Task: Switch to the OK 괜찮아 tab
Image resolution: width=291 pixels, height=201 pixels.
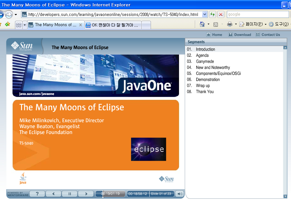Action: (x=113, y=25)
